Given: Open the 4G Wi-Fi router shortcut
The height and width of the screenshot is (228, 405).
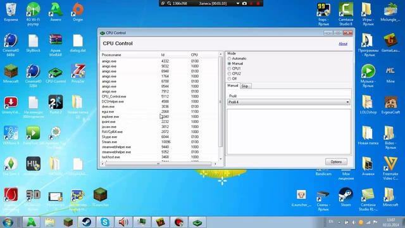Looking at the screenshot, I should [x=33, y=13].
